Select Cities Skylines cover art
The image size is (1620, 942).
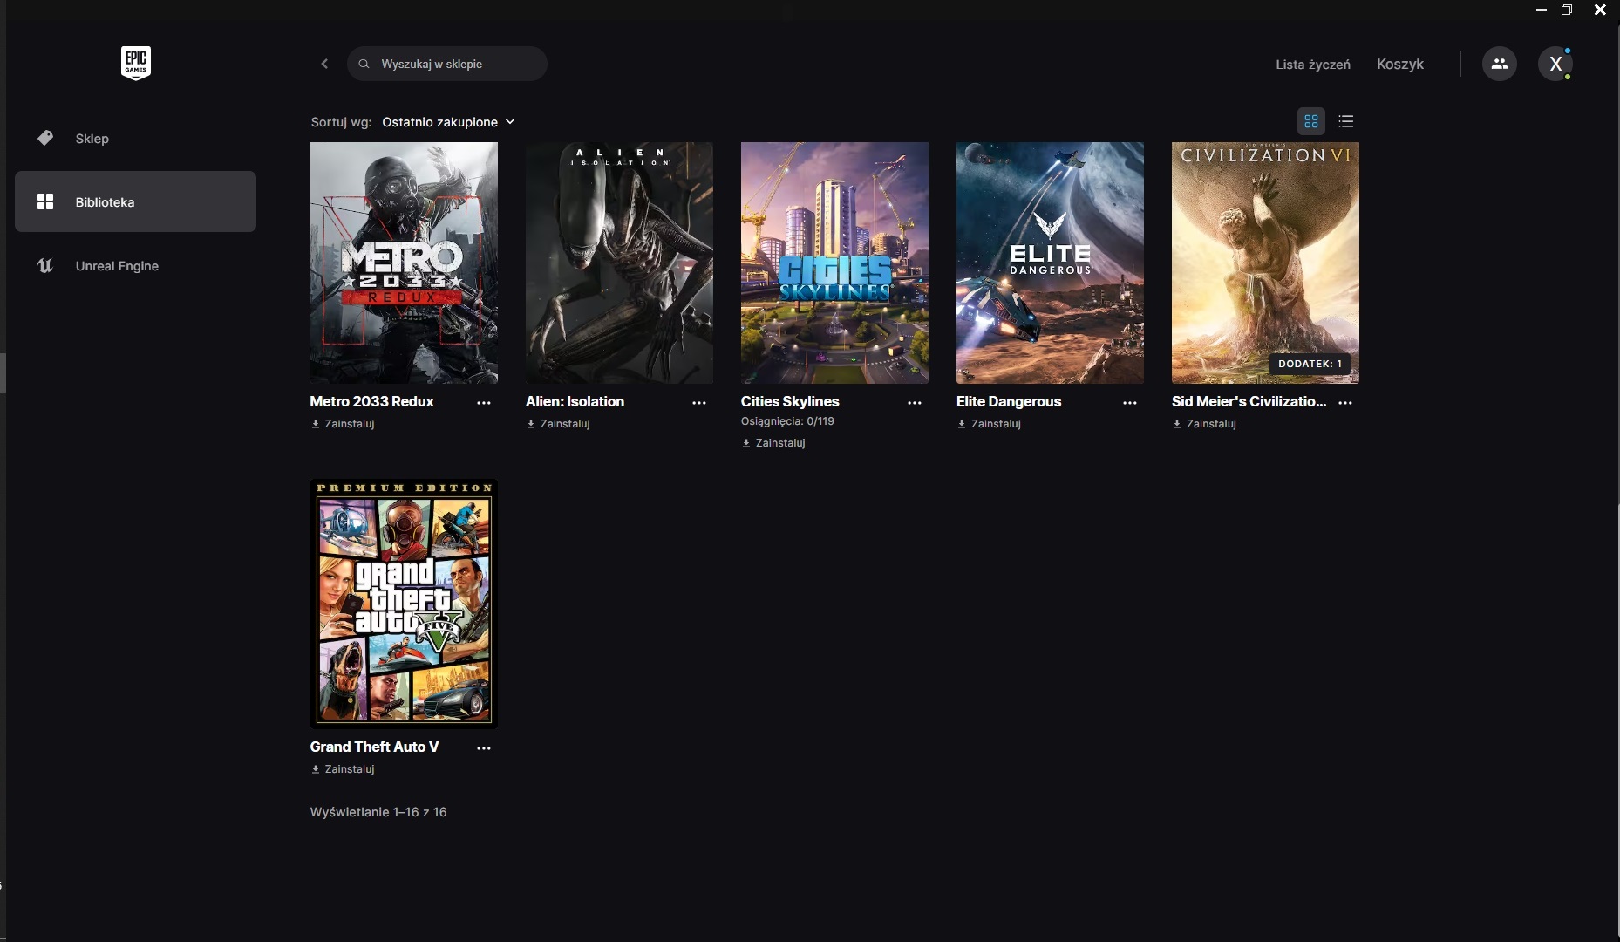tap(834, 263)
